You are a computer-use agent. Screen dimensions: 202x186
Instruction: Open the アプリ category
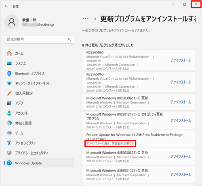39,103
